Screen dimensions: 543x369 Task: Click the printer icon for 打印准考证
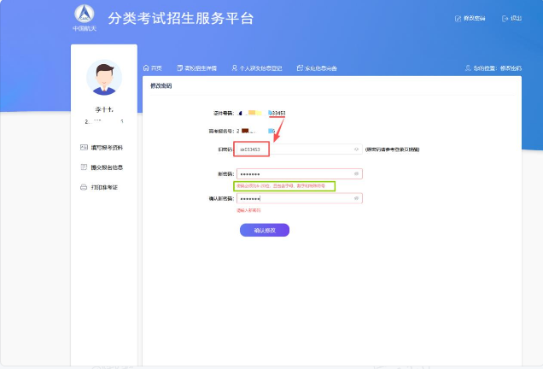[84, 187]
